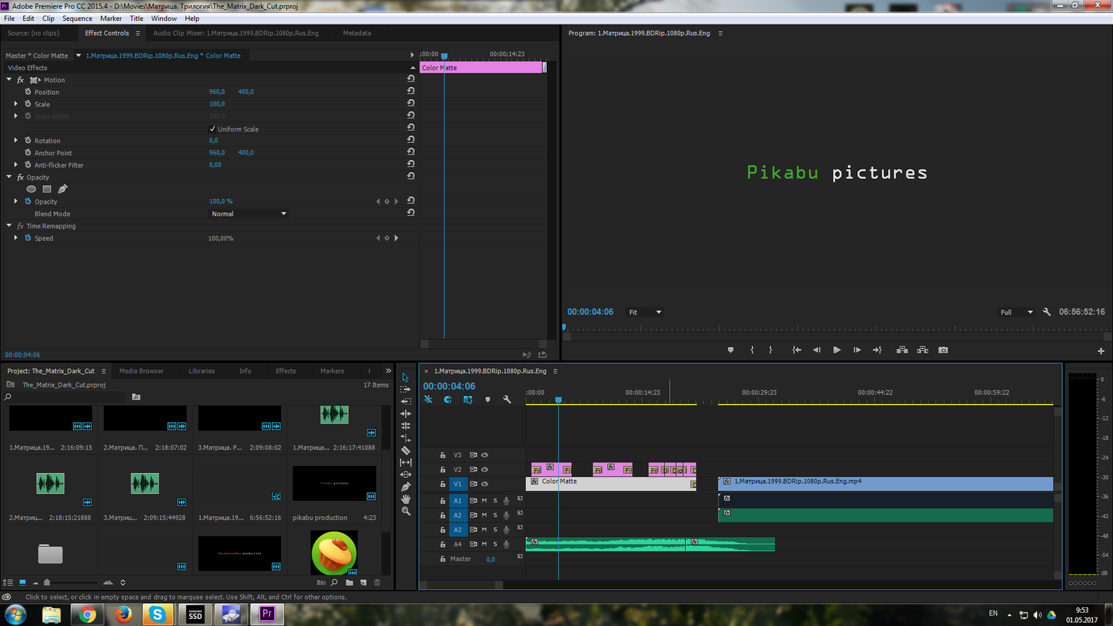1113x626 pixels.
Task: Click the Program monitor playhead marker
Action: coord(564,327)
